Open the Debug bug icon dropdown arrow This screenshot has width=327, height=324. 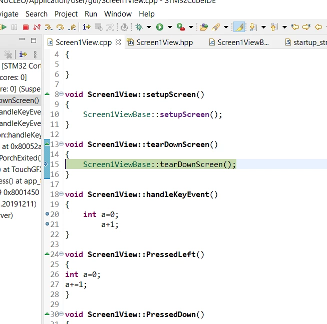coord(149,27)
